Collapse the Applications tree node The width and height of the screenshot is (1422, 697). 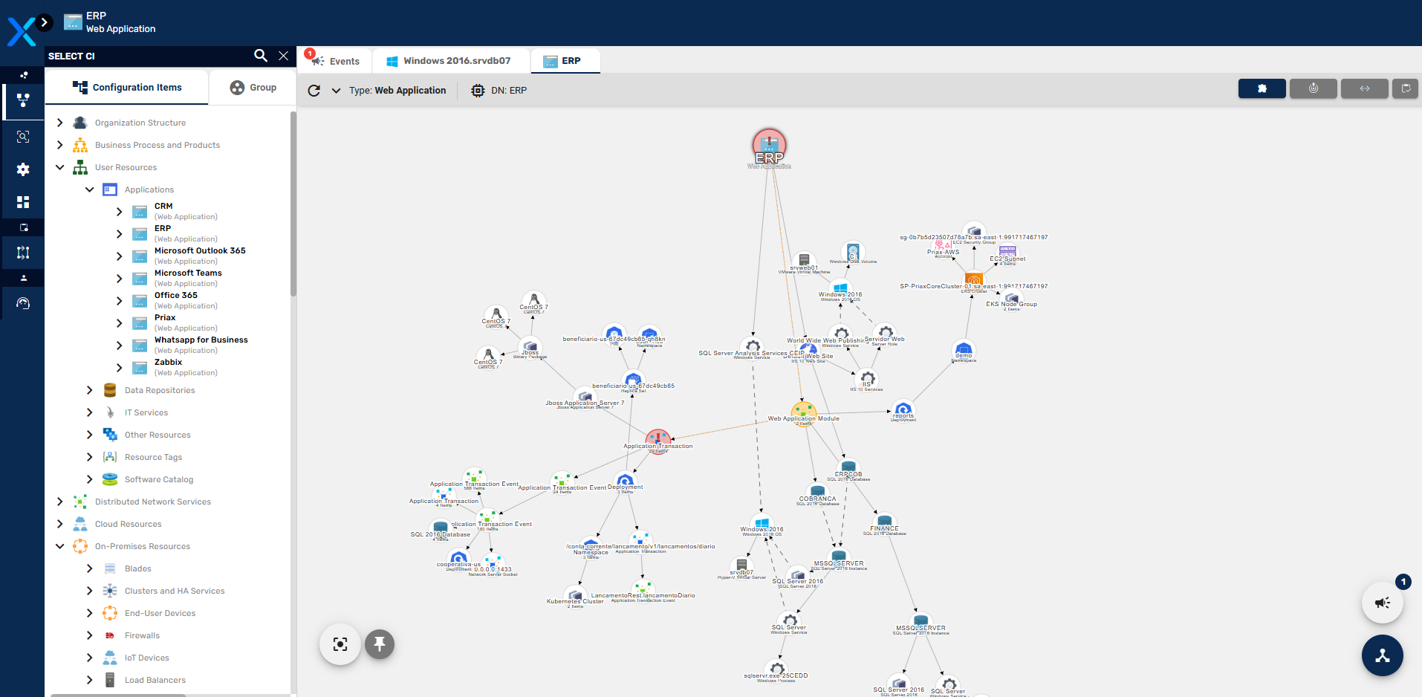coord(90,189)
